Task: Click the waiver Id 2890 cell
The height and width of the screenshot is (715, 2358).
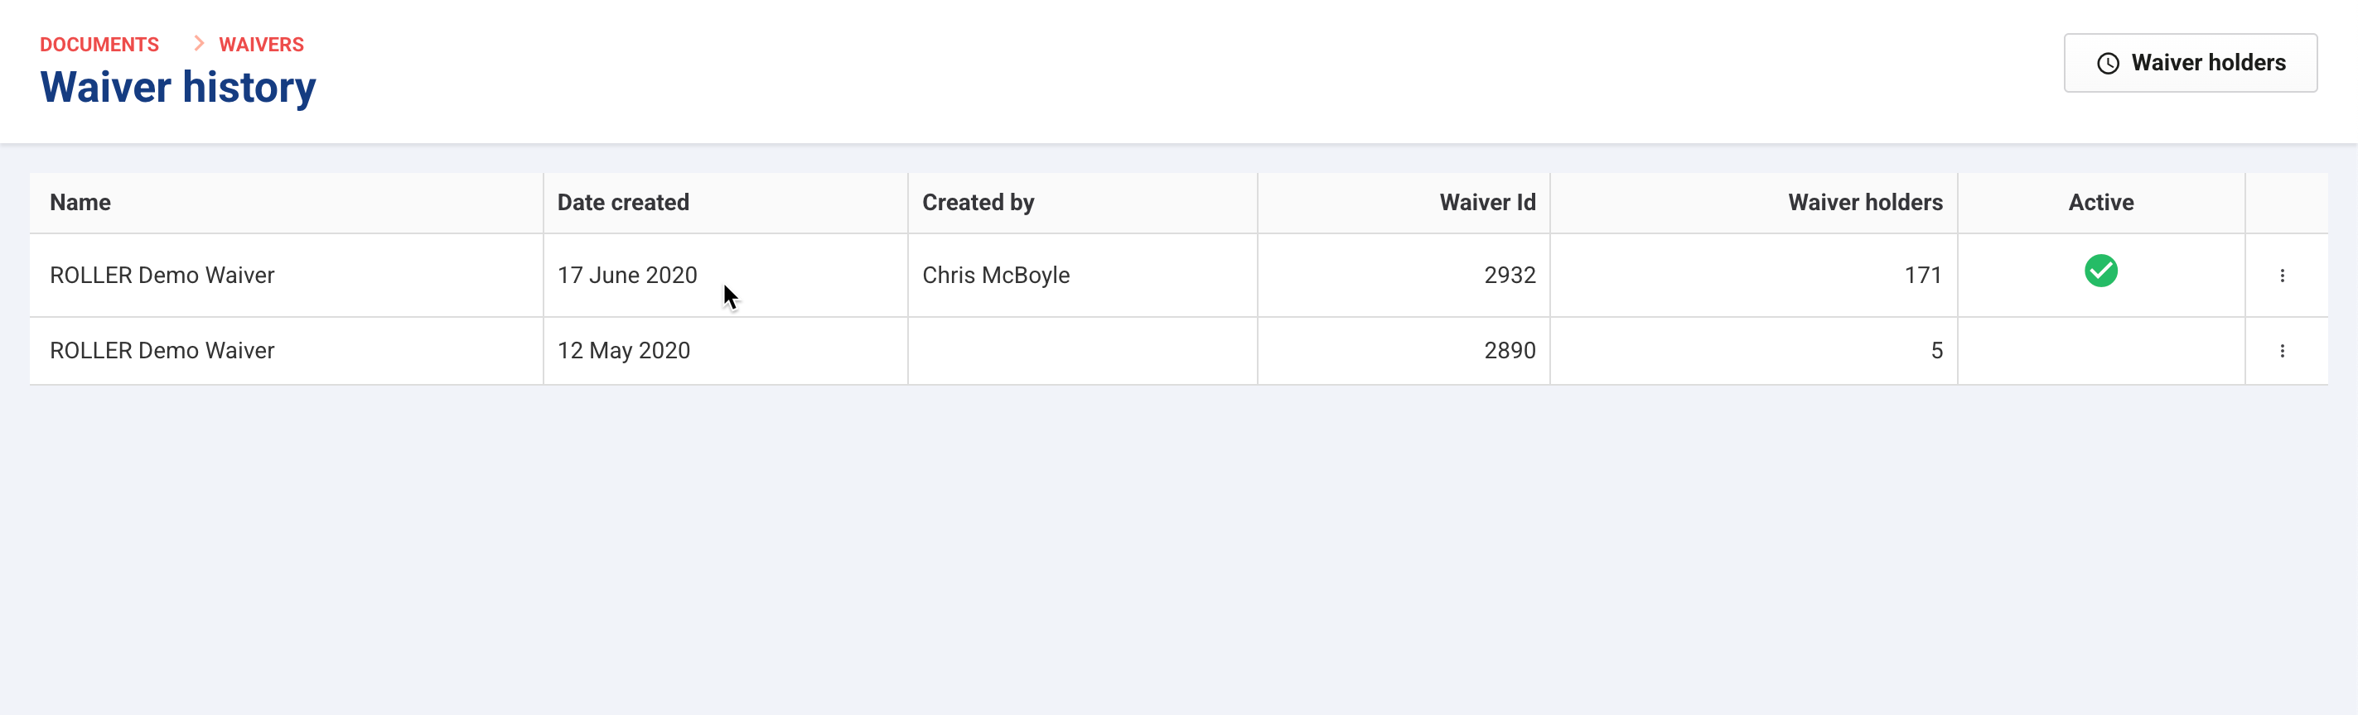Action: coord(1509,351)
